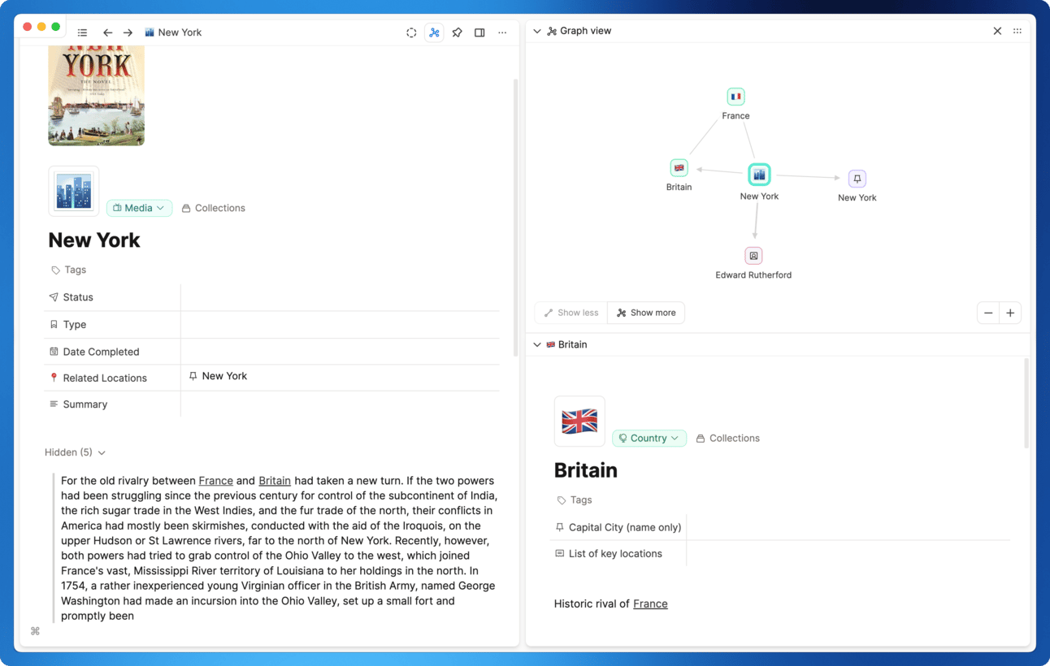The image size is (1050, 666).
Task: Toggle the left sidebar list icon
Action: [x=82, y=32]
